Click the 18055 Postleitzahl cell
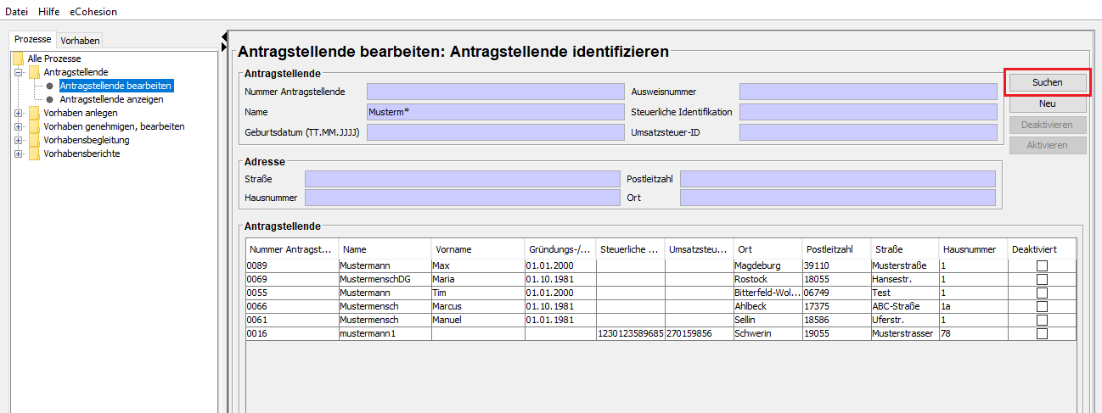 tap(836, 280)
